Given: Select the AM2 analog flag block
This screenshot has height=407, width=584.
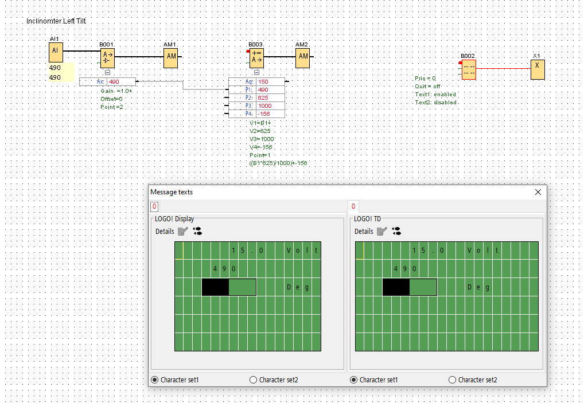Looking at the screenshot, I should (303, 57).
